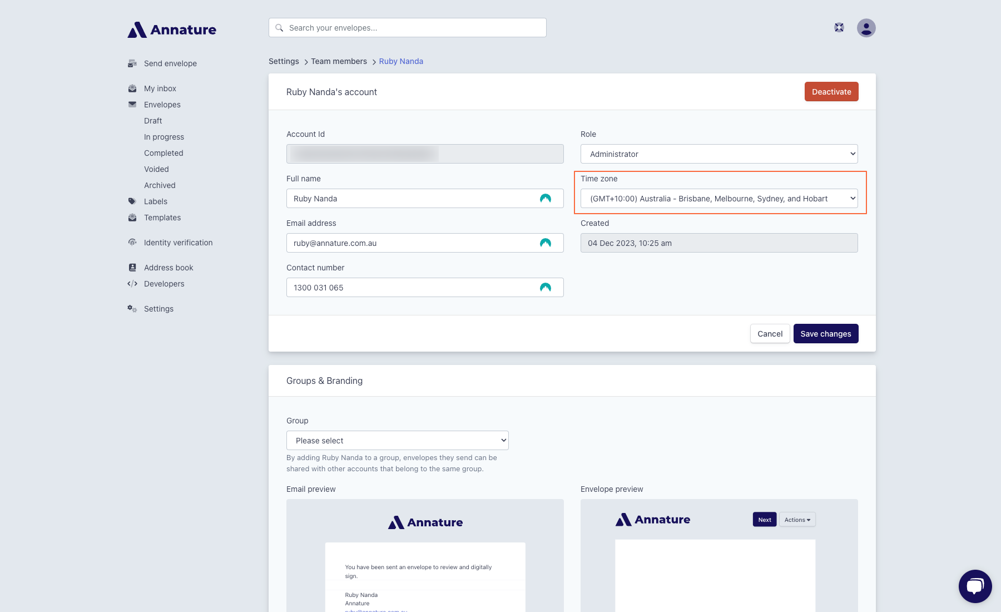1001x612 pixels.
Task: Click the Address book icon
Action: click(x=132, y=268)
